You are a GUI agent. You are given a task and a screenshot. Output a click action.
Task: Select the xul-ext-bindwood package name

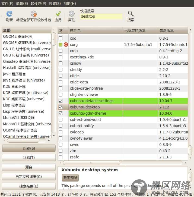pyautogui.click(x=85, y=120)
